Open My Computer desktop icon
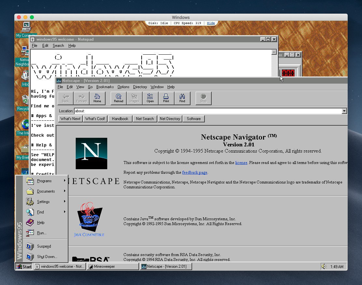The height and width of the screenshot is (285, 362). 26,27
